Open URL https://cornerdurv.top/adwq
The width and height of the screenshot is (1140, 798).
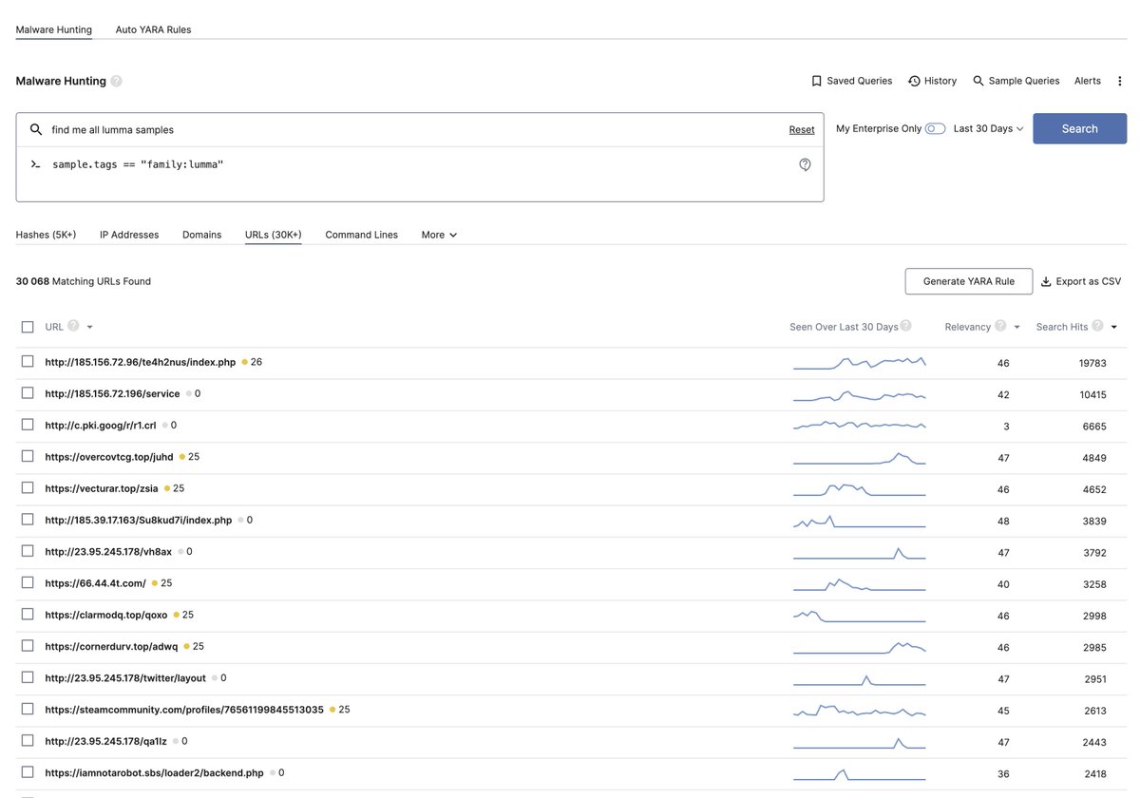(x=111, y=647)
